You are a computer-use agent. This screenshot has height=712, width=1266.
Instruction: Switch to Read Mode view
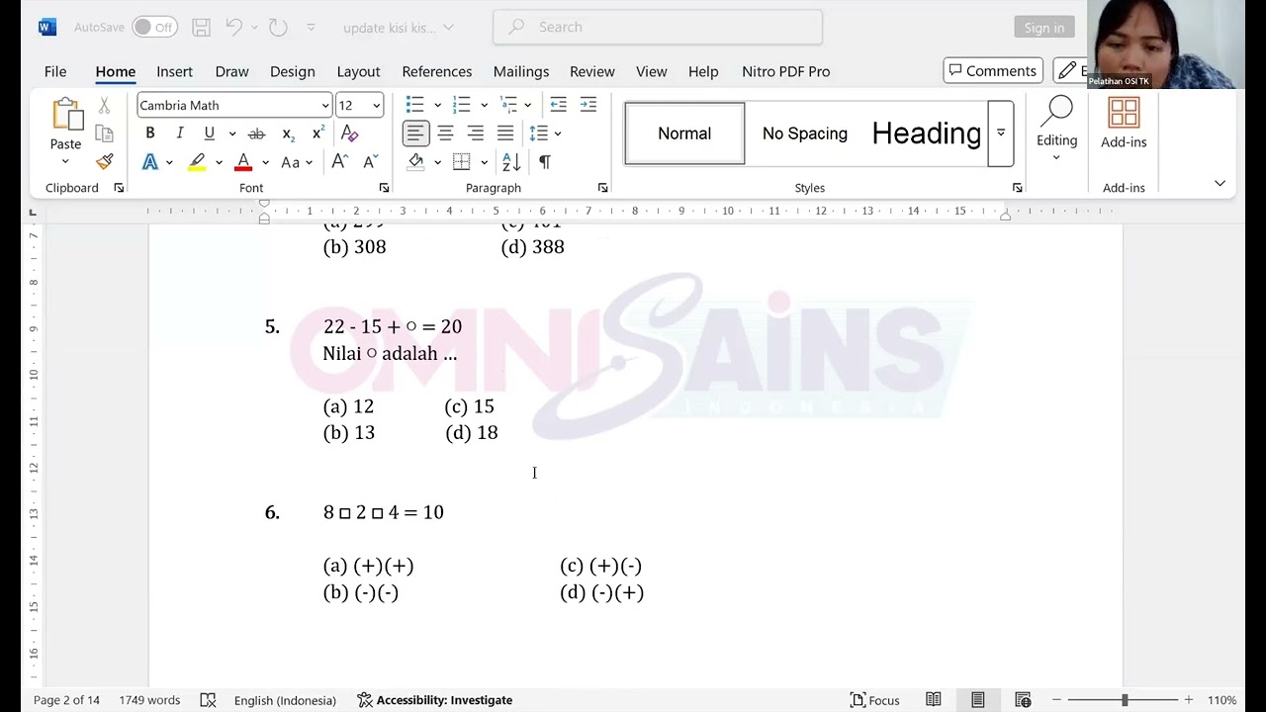coord(933,700)
